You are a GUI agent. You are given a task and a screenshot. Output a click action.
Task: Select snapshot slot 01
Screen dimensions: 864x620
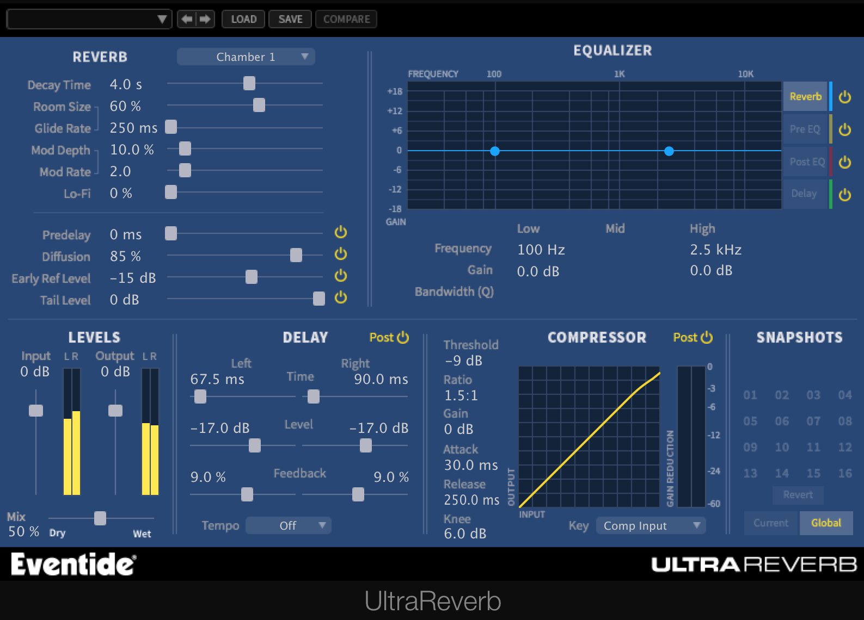click(750, 395)
